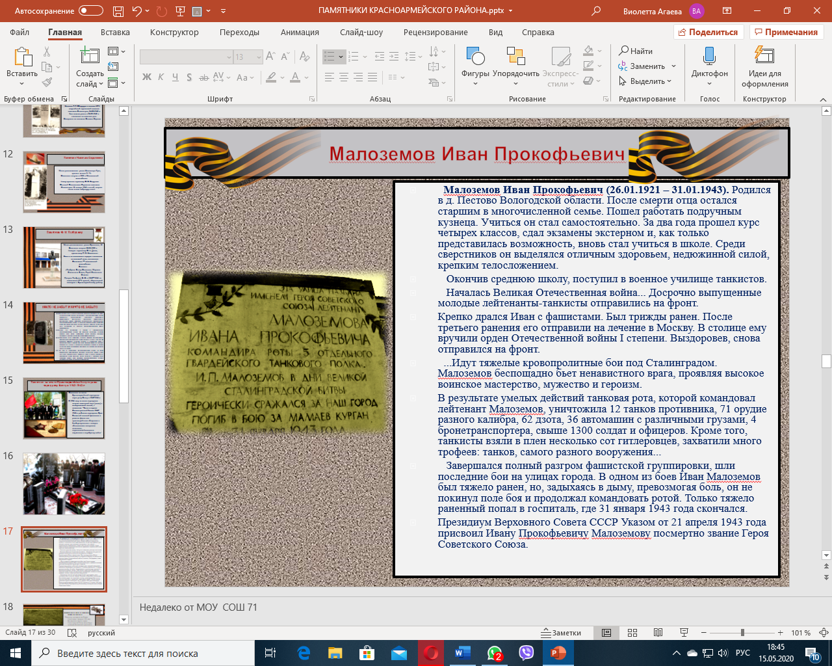Click the Создать слайд icon
The height and width of the screenshot is (666, 832).
click(90, 57)
